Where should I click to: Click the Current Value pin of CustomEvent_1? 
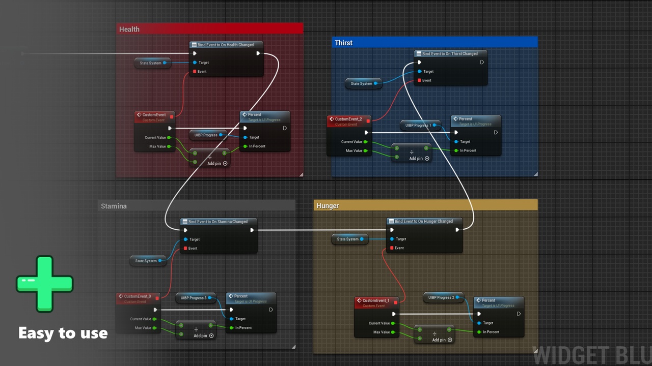(393, 323)
